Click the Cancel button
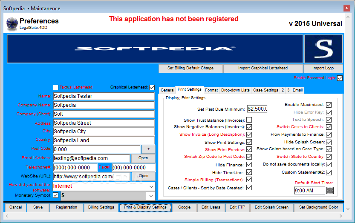355x223 pixels. click(x=16, y=207)
